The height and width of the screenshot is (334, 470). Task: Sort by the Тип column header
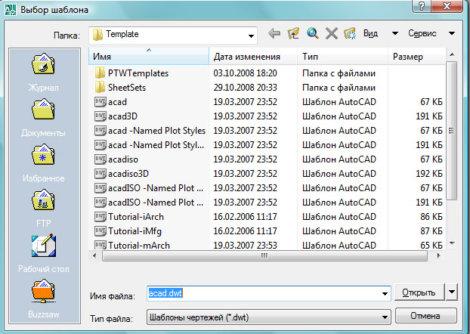[x=342, y=57]
